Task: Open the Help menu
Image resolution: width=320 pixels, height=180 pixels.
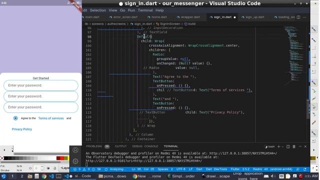Action: (159, 10)
